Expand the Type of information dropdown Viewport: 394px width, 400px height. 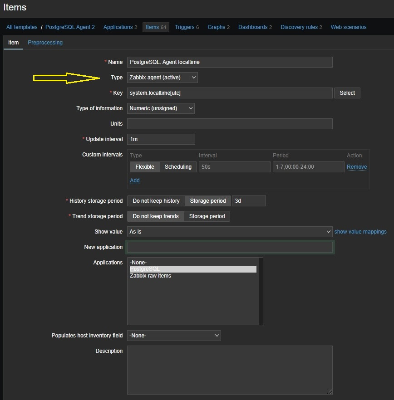point(160,108)
